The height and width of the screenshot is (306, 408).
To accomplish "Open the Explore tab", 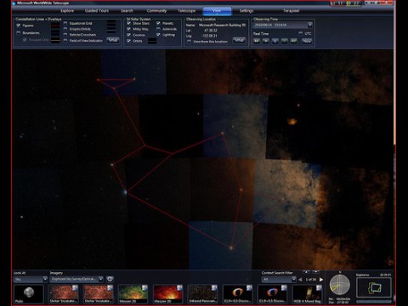I will click(x=67, y=11).
